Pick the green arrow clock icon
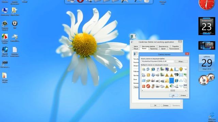Screen dimensions: 218x122 172,86
